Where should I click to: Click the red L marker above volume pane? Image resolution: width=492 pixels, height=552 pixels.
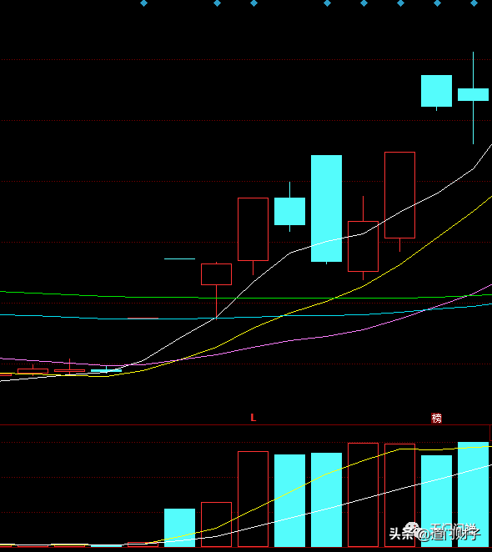click(x=253, y=418)
